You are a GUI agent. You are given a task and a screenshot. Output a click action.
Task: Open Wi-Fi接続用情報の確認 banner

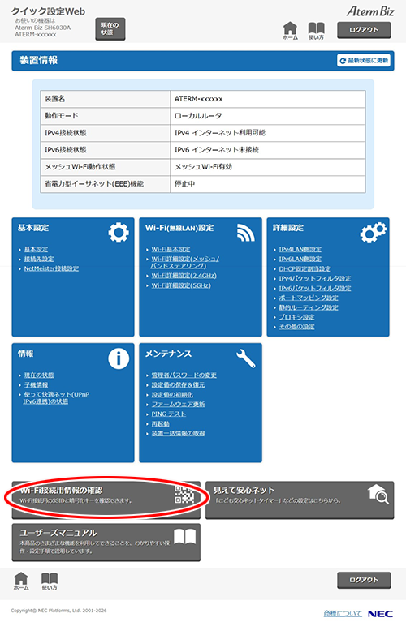tap(106, 500)
